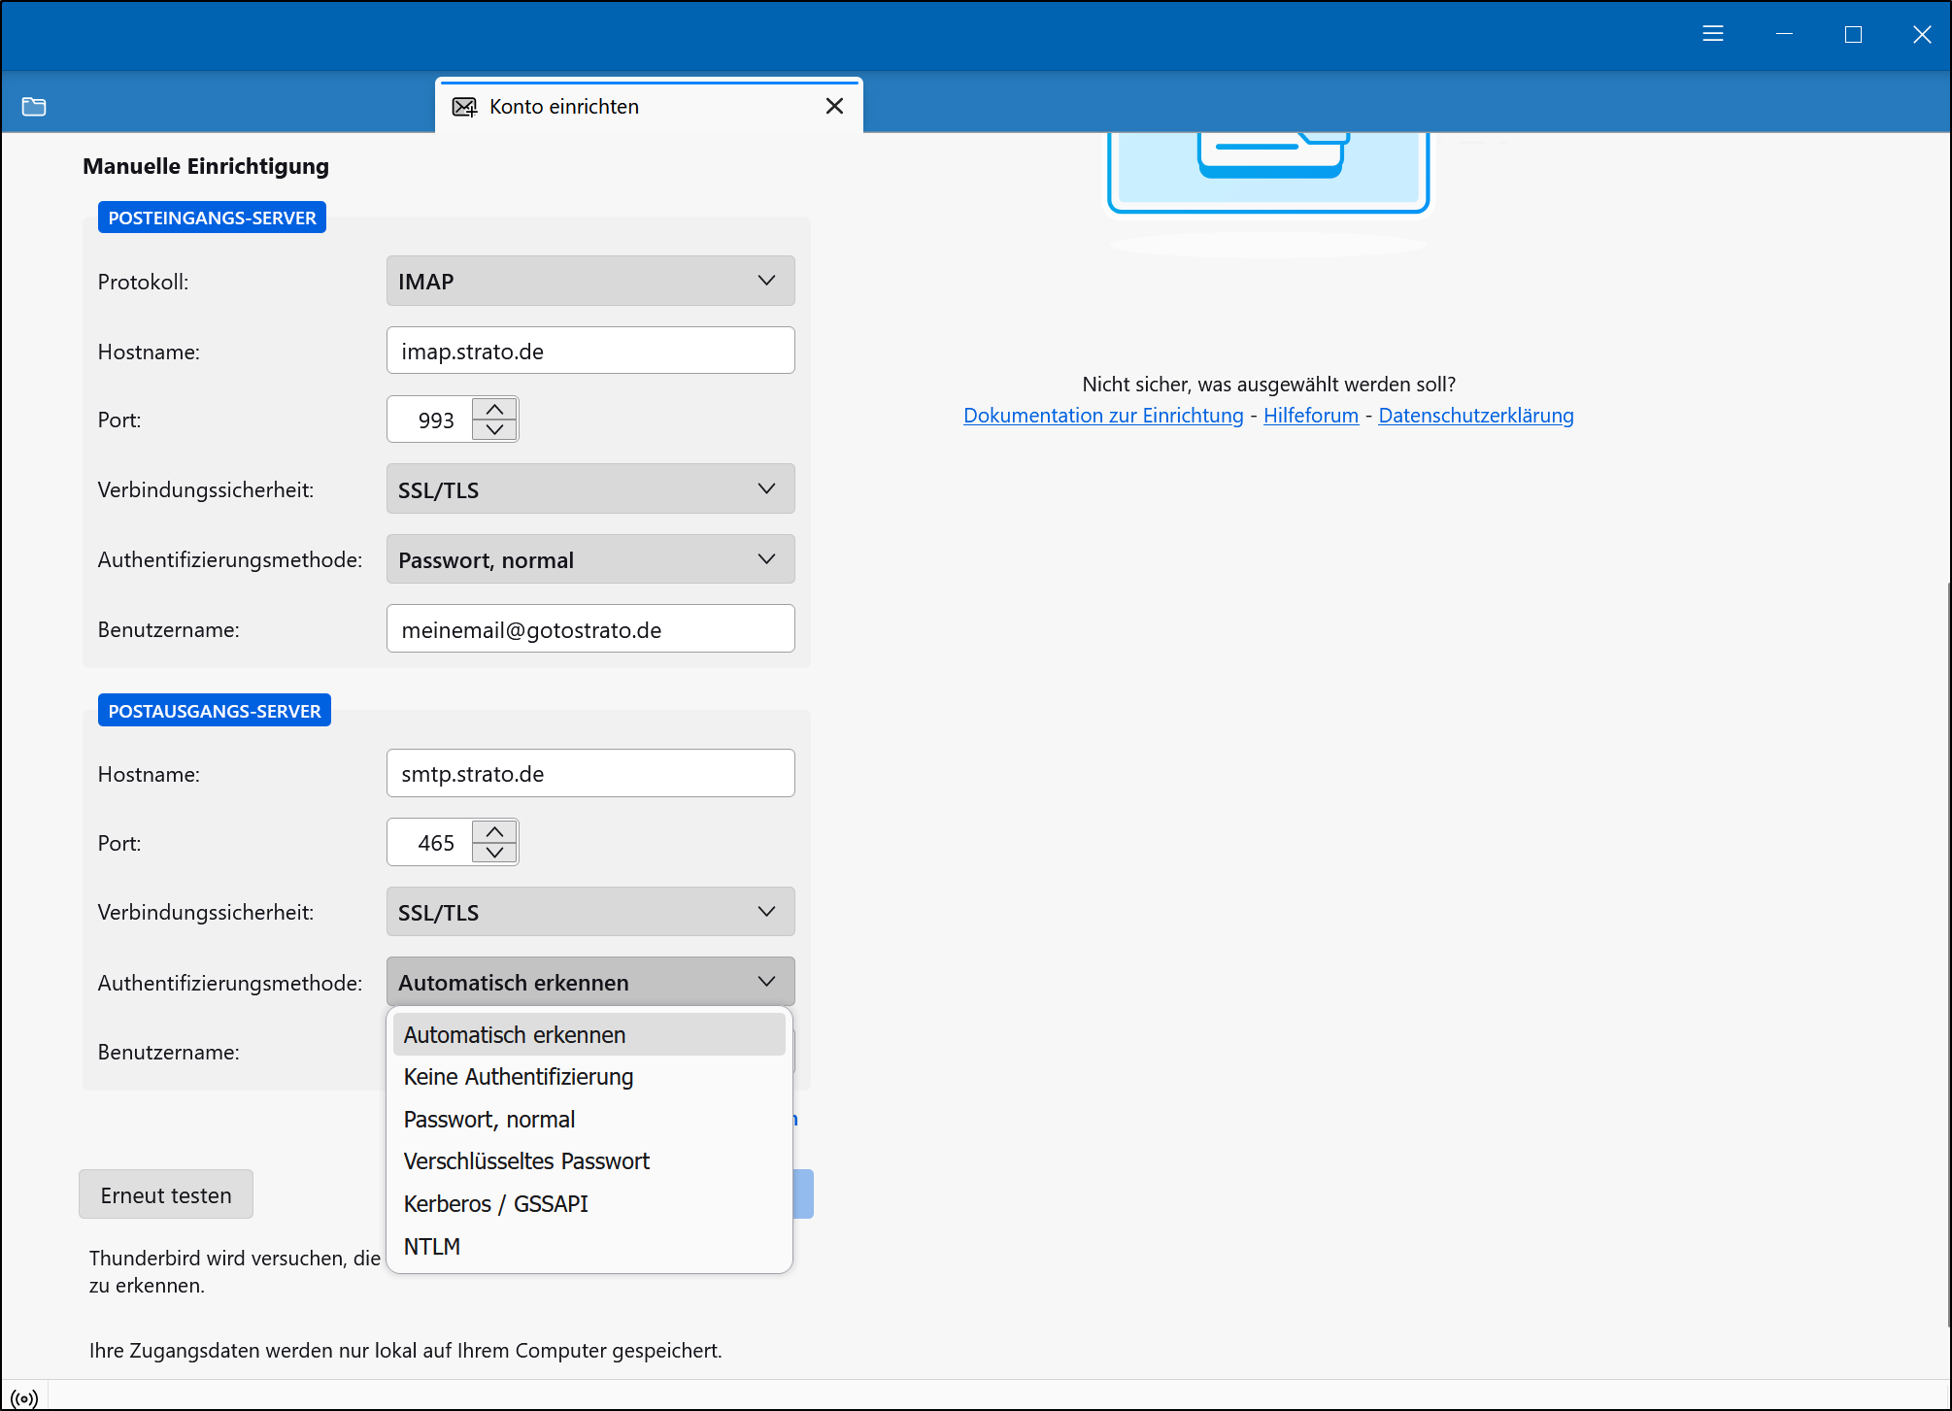
Task: Open the Hilfeforum link
Action: coord(1310,416)
